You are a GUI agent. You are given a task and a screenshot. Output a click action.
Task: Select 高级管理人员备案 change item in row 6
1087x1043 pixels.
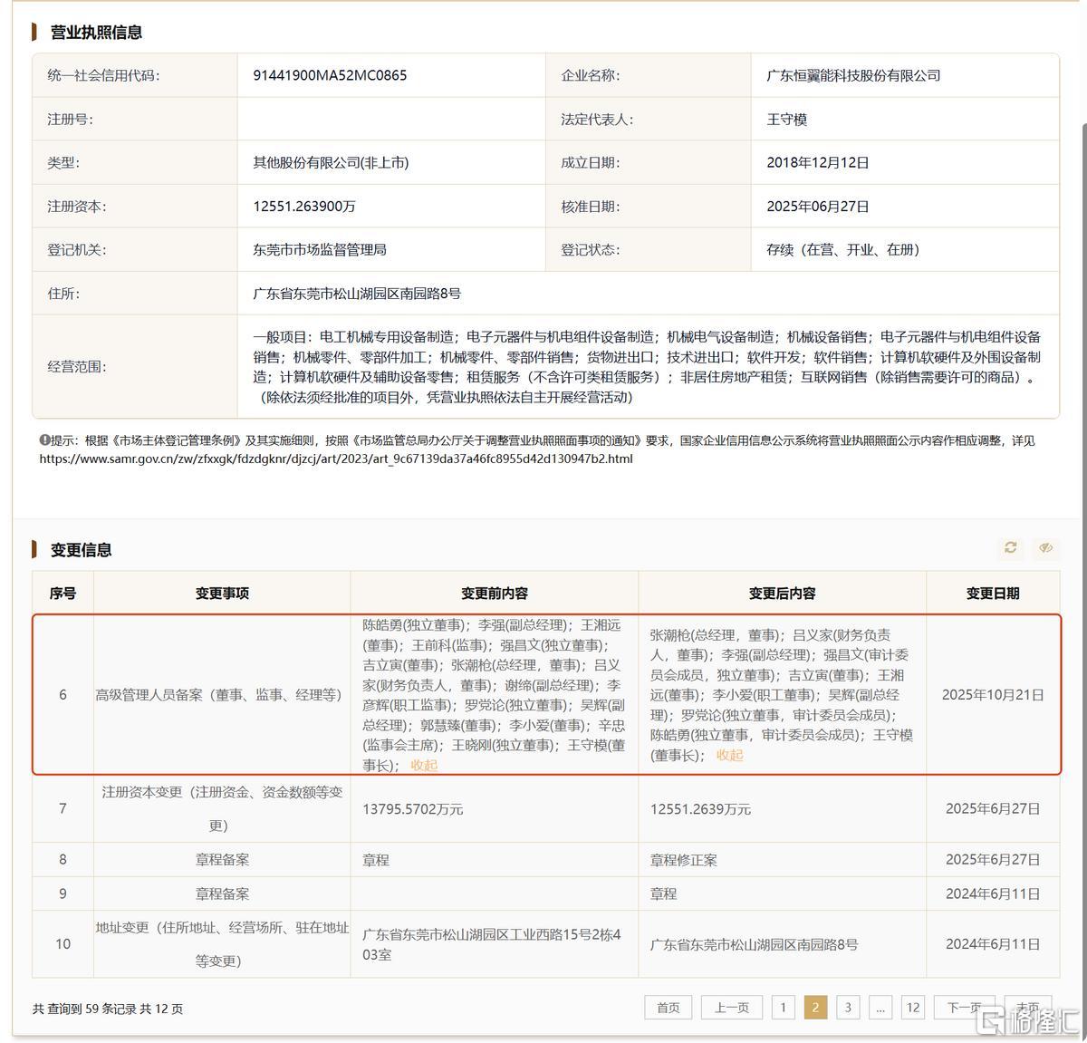coord(219,695)
